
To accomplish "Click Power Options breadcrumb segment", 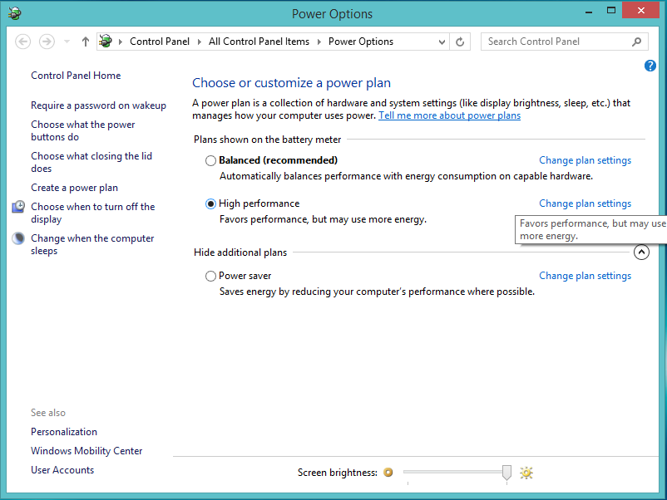I will 361,42.
